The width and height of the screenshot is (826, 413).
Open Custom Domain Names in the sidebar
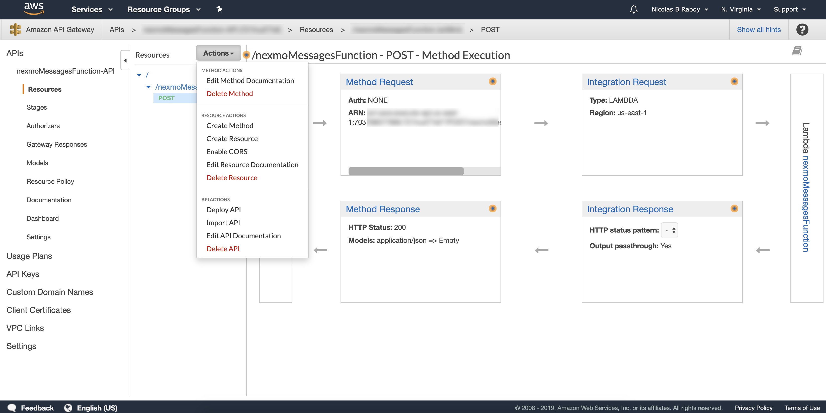(50, 292)
